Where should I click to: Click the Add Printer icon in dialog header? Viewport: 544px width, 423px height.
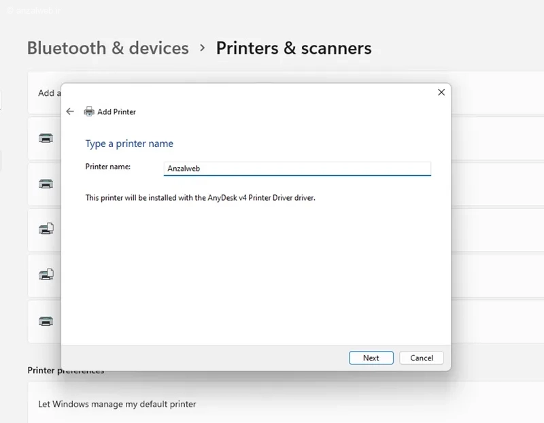pos(89,112)
